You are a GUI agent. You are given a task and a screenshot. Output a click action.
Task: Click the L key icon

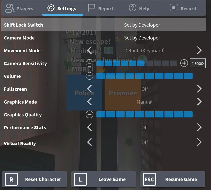(80, 179)
